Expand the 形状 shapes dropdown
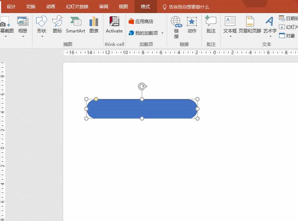 [x=42, y=36]
